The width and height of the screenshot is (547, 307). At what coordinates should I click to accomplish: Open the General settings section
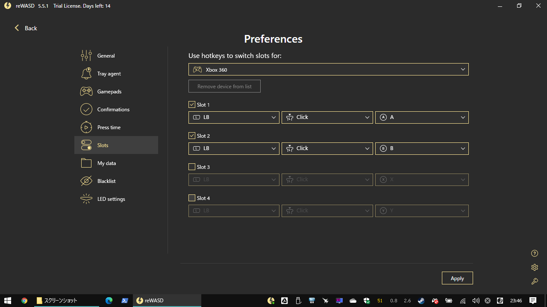106,55
